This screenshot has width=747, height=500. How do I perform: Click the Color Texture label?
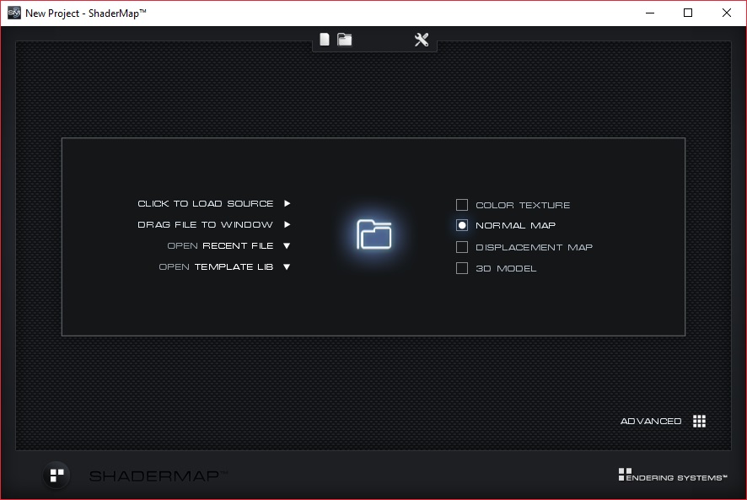[x=523, y=206]
